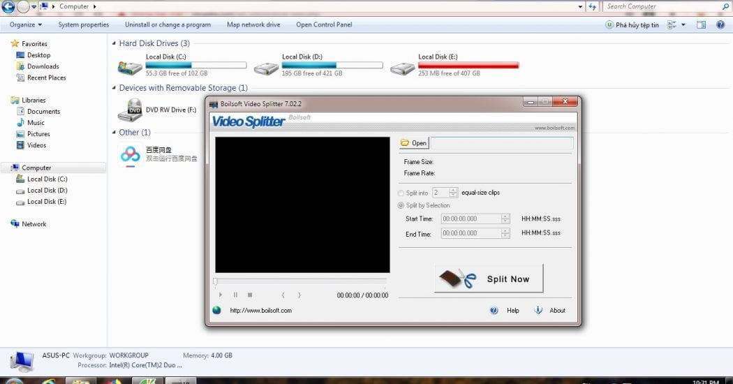Open a video file with the Open button
733x384 pixels.
414,143
